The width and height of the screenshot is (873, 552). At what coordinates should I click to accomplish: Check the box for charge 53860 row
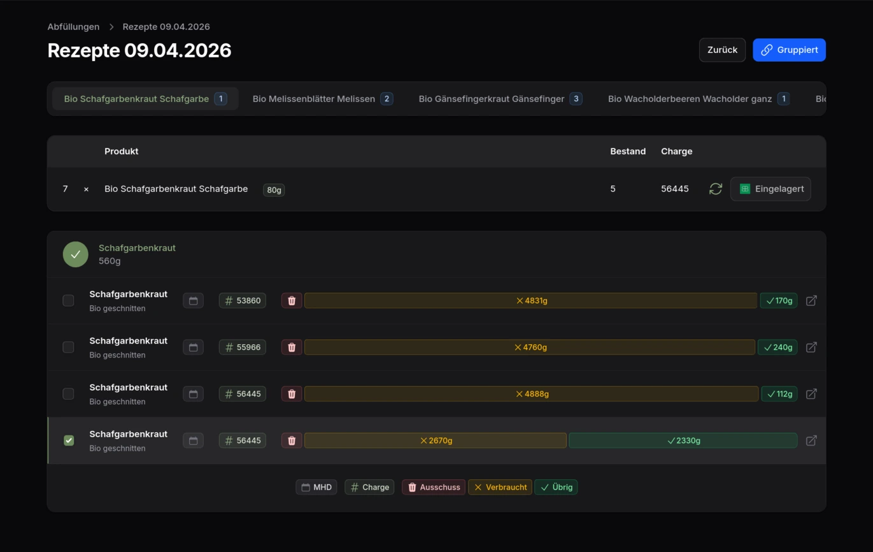click(x=68, y=301)
